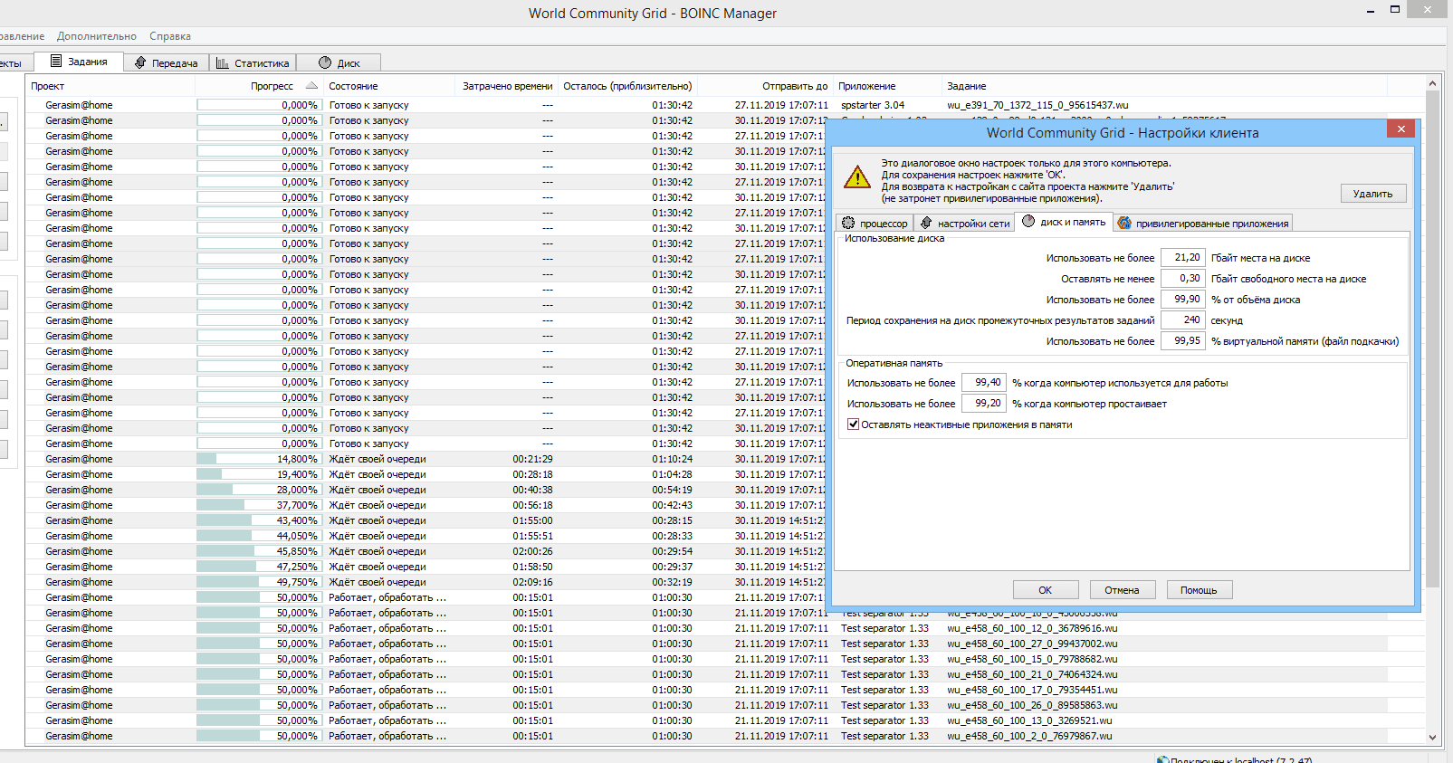The height and width of the screenshot is (763, 1453).
Task: Click the 28,000% progress bar
Action: pos(258,490)
